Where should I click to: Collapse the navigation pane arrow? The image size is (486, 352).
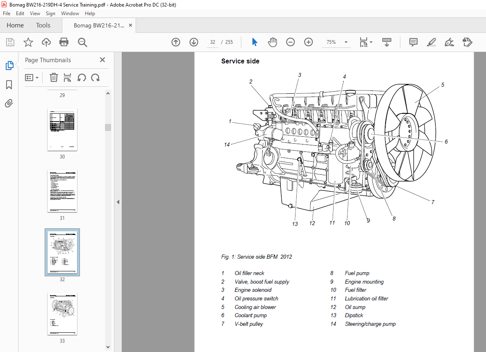[118, 202]
